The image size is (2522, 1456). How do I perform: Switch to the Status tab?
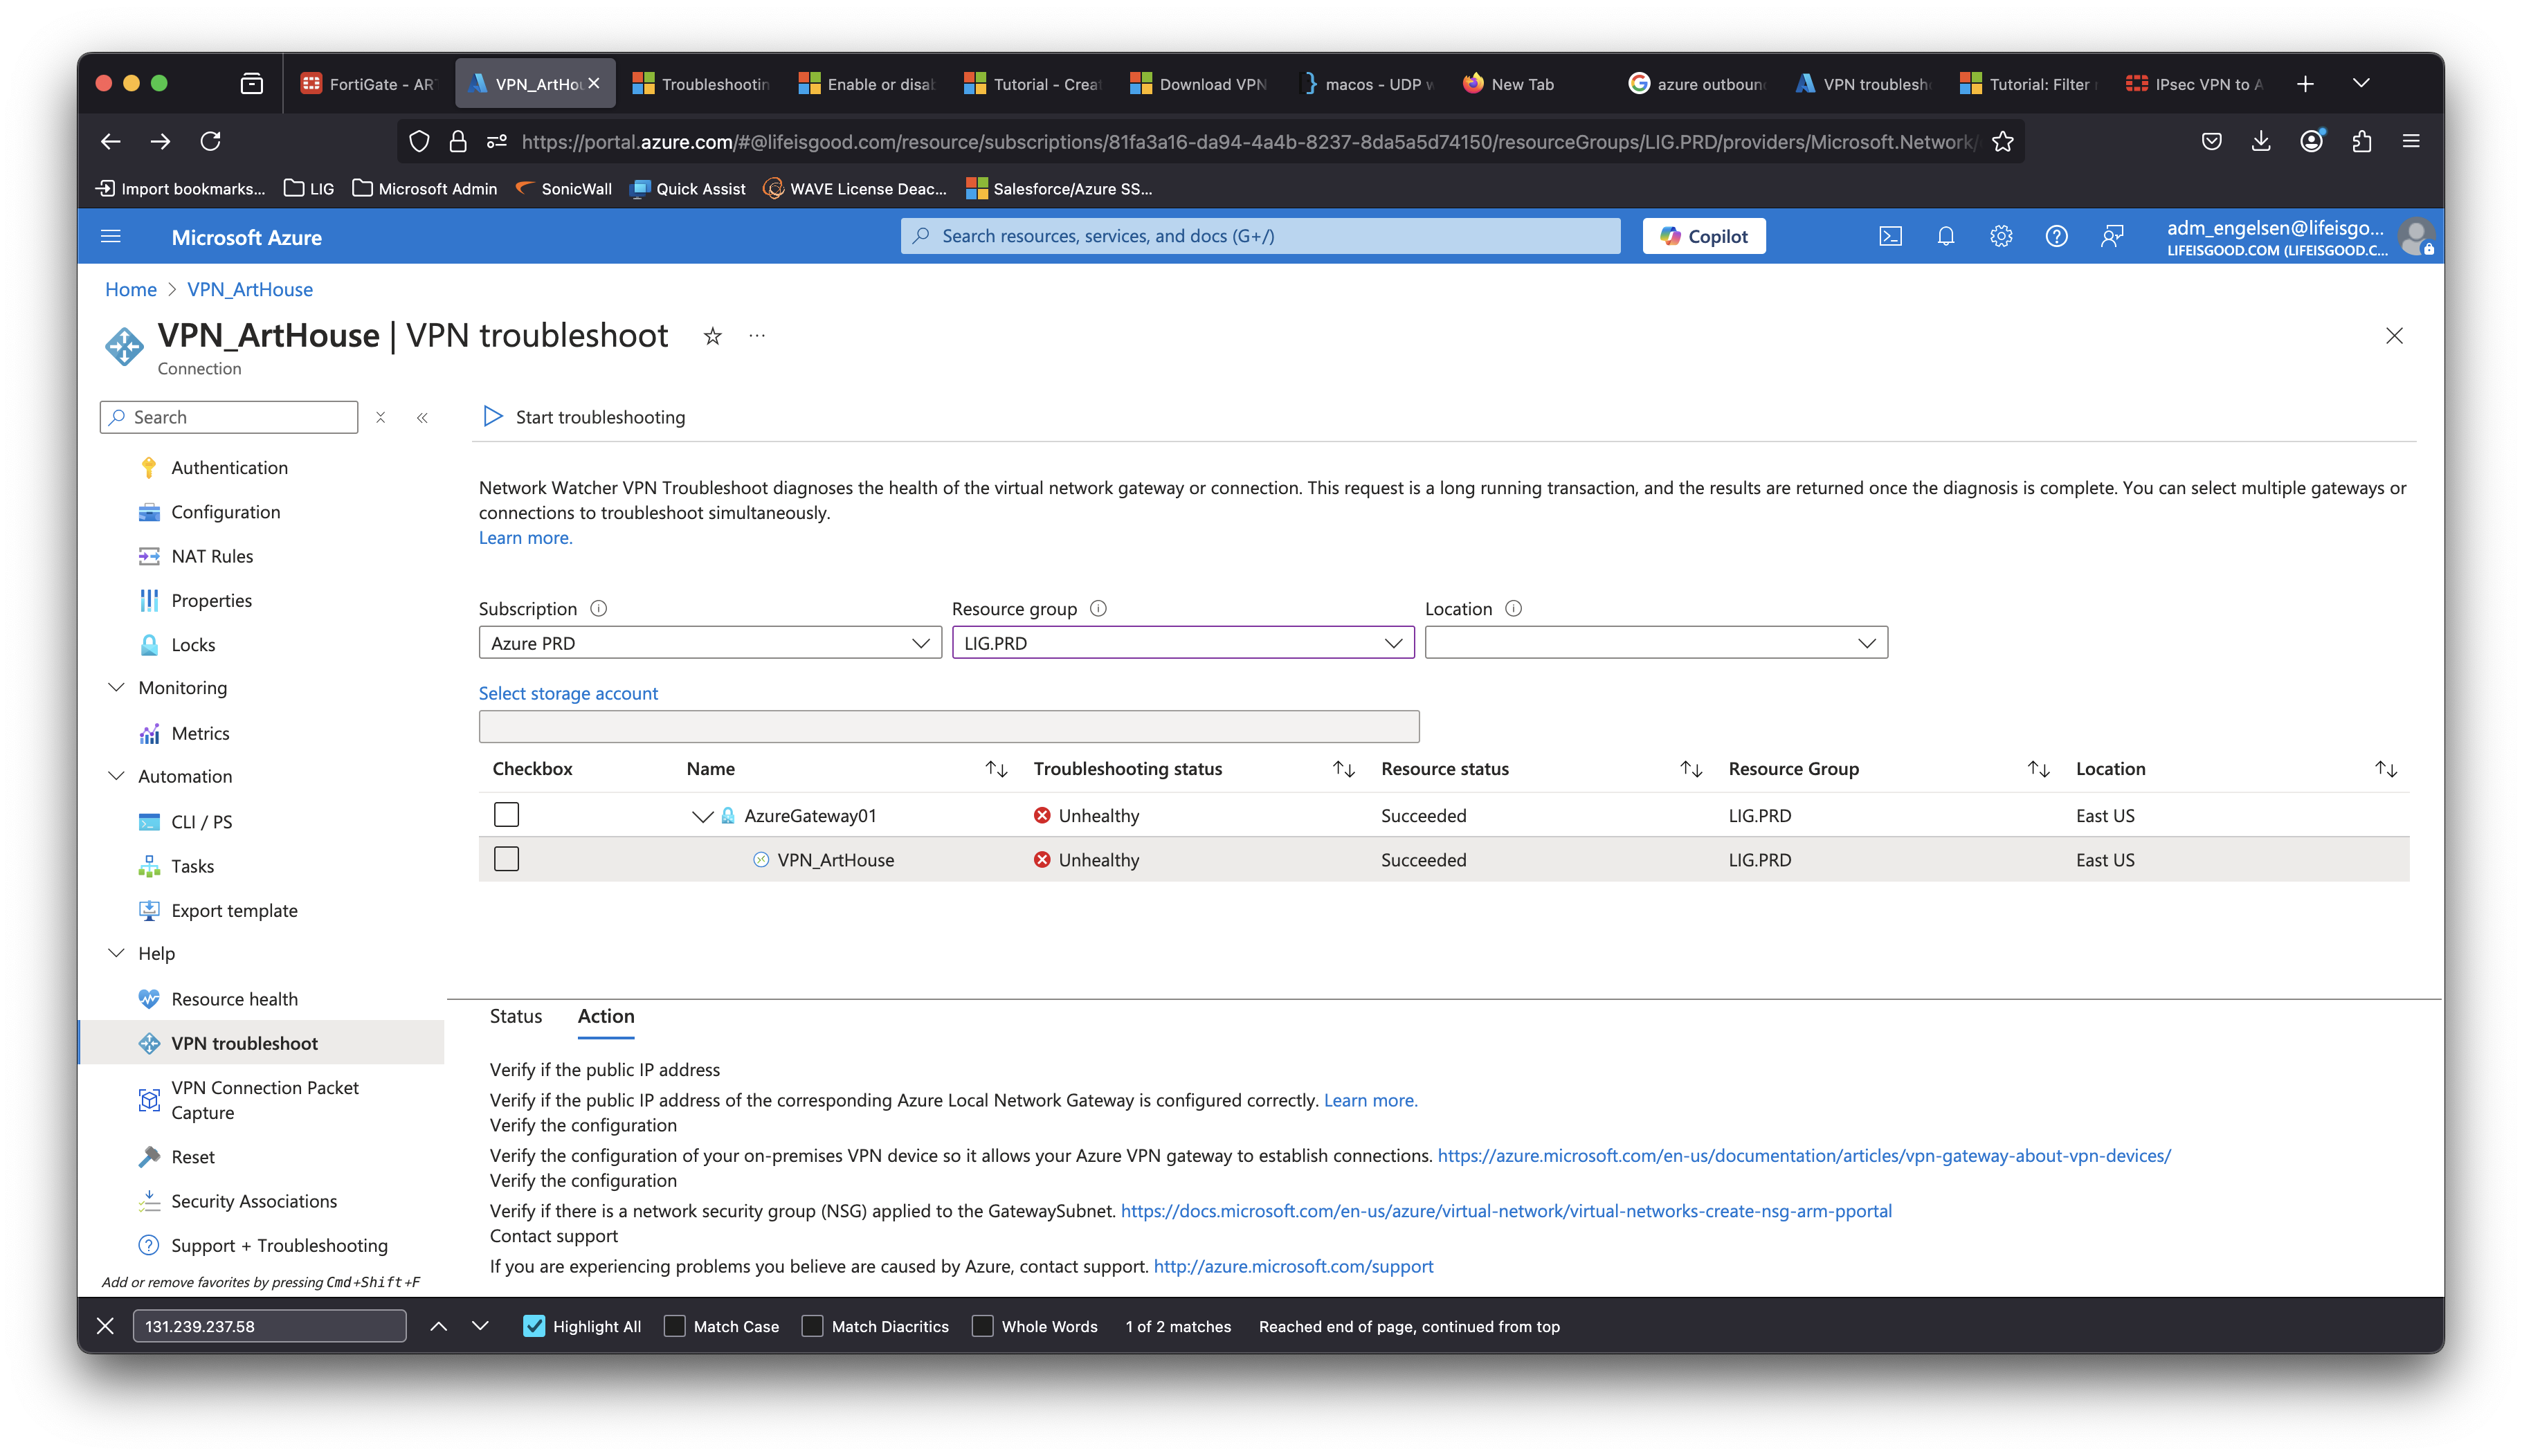(x=516, y=1016)
